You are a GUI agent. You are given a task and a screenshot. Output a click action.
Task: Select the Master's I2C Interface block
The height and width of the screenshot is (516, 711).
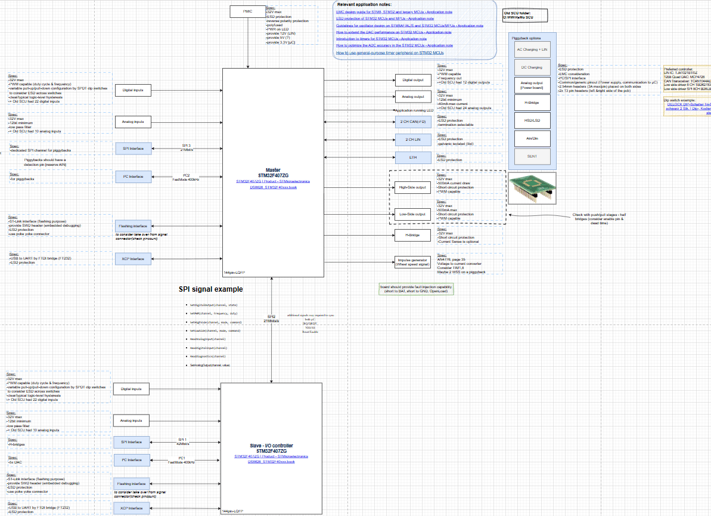point(133,177)
